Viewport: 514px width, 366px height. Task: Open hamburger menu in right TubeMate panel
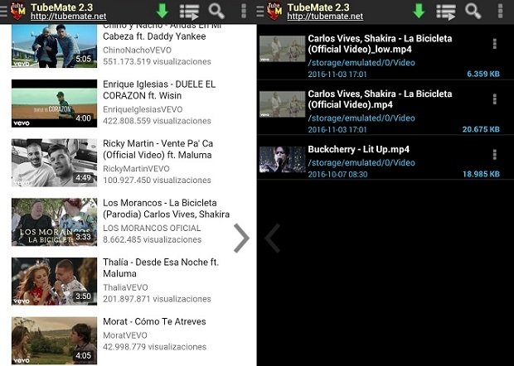pyautogui.click(x=260, y=11)
